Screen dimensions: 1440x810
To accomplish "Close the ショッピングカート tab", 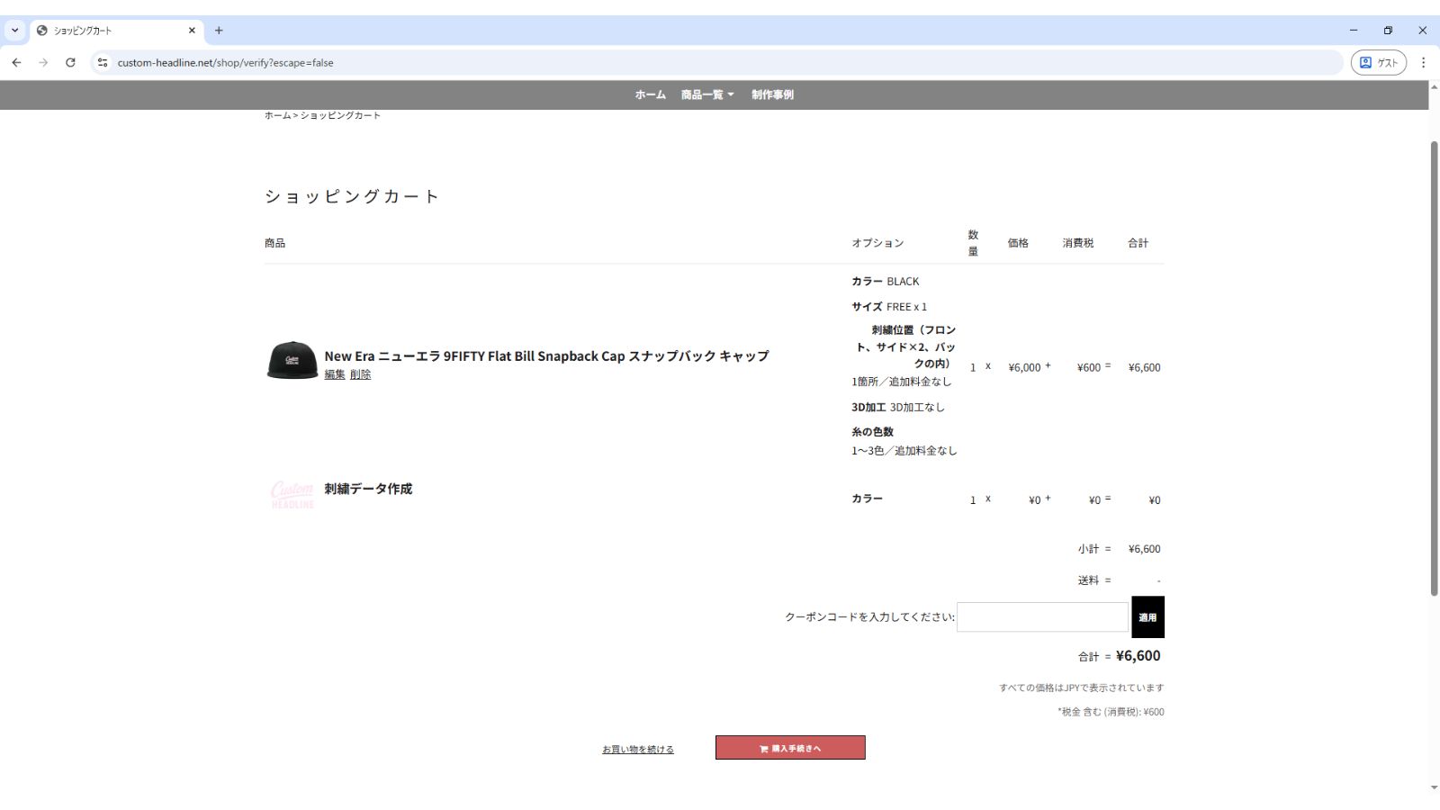I will 192,31.
